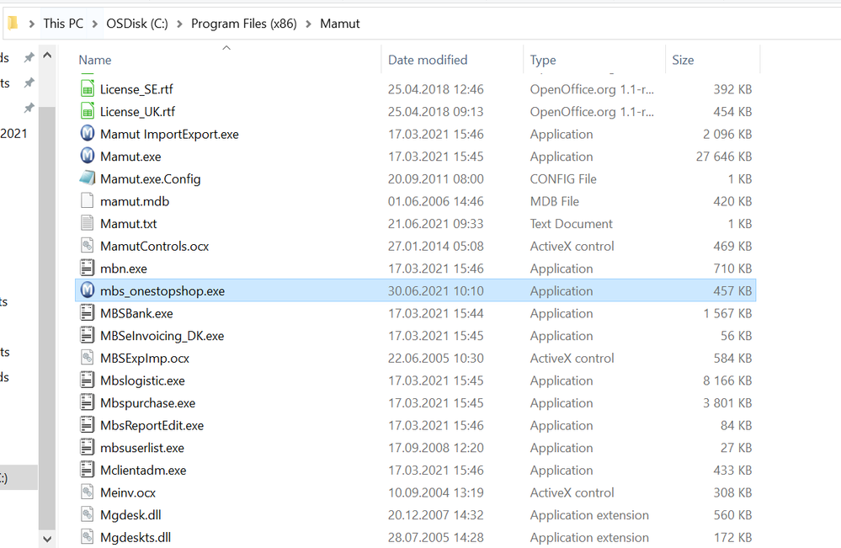The width and height of the screenshot is (841, 548).
Task: Sort files by Date modified column
Action: click(x=428, y=60)
